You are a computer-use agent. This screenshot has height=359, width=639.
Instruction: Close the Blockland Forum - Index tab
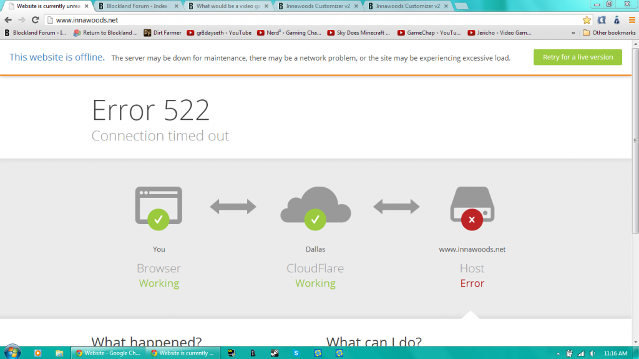[176, 6]
